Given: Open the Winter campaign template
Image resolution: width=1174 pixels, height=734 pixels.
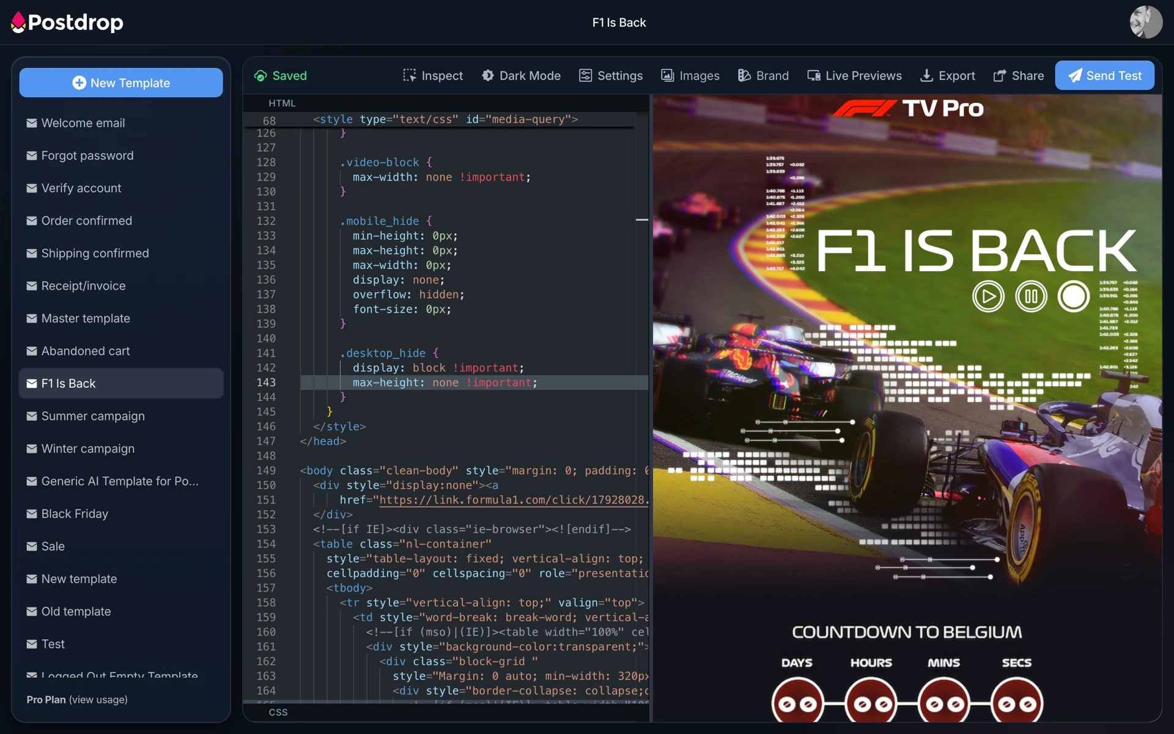Looking at the screenshot, I should pyautogui.click(x=121, y=449).
